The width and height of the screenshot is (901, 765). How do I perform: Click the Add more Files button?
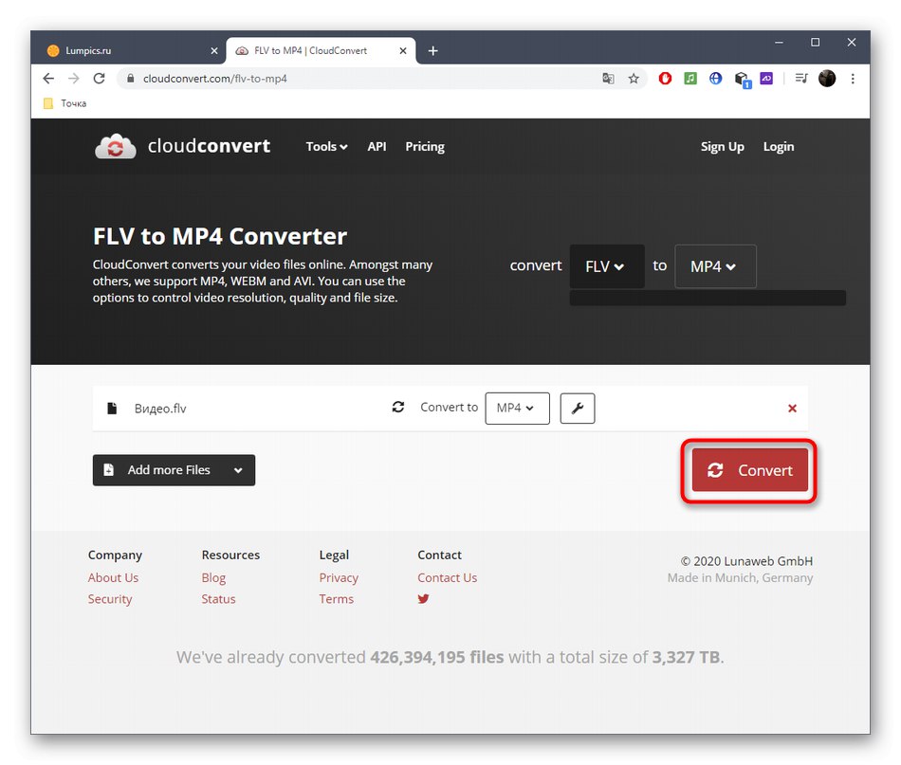pyautogui.click(x=174, y=470)
